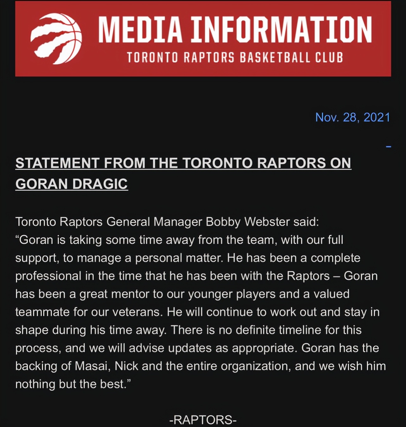Click the MEDIA INFORMATION banner title

[235, 30]
